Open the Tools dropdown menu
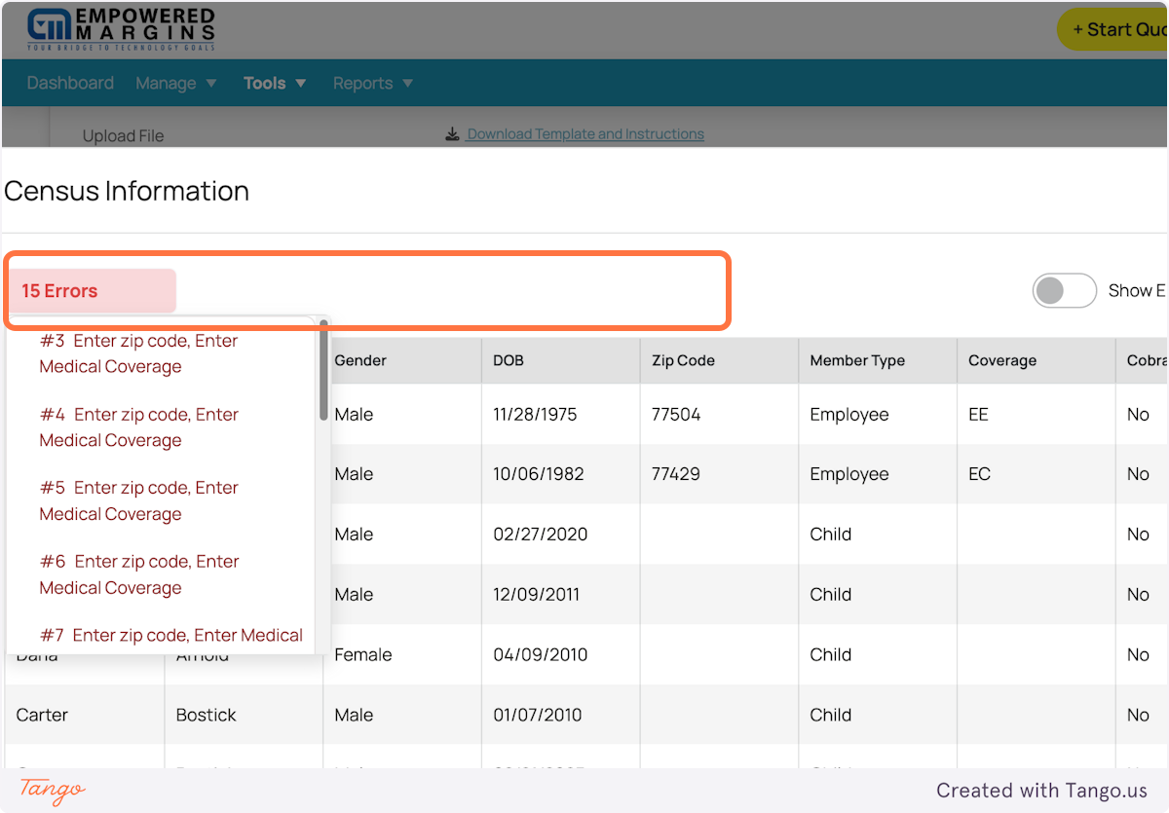Viewport: 1169px width, 813px height. (x=274, y=83)
